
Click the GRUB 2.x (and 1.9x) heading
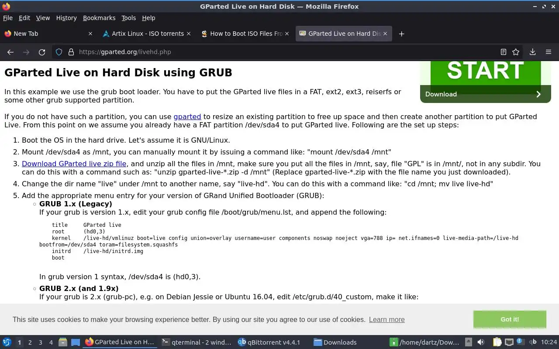click(x=79, y=288)
